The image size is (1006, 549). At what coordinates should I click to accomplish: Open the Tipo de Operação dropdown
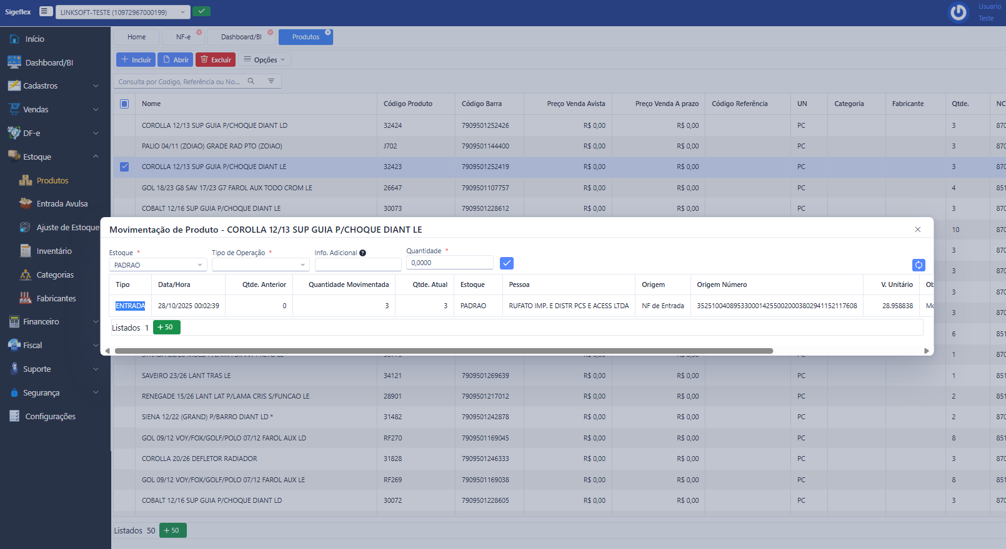[261, 265]
